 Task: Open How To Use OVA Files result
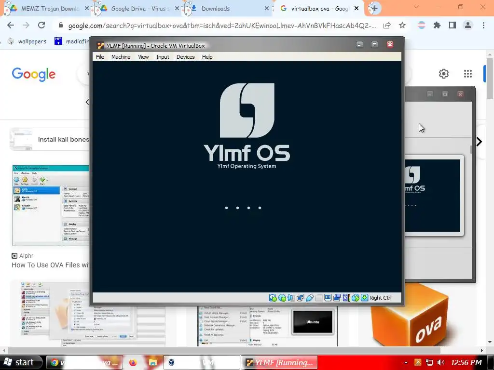(50, 265)
